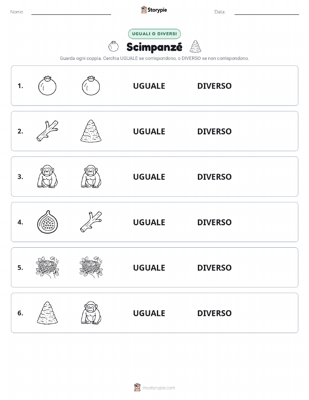Viewport: 309px width, 400px height.
Task: Click the branch stick in row 2
Action: (x=48, y=131)
